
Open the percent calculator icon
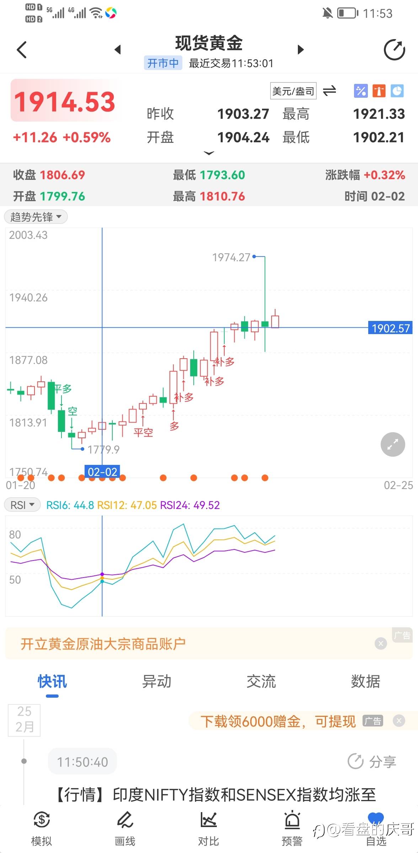pyautogui.click(x=360, y=91)
